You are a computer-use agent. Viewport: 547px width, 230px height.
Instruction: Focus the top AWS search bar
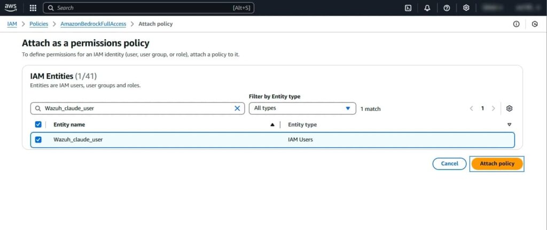tap(149, 7)
